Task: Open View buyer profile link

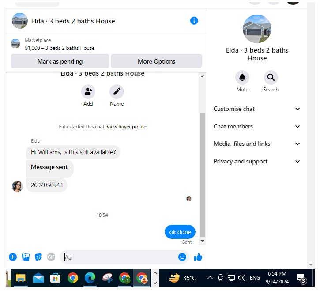Action: (x=126, y=127)
